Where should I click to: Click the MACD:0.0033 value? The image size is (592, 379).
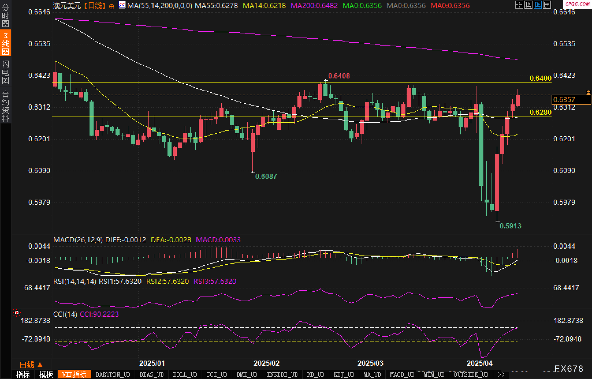[x=218, y=240]
